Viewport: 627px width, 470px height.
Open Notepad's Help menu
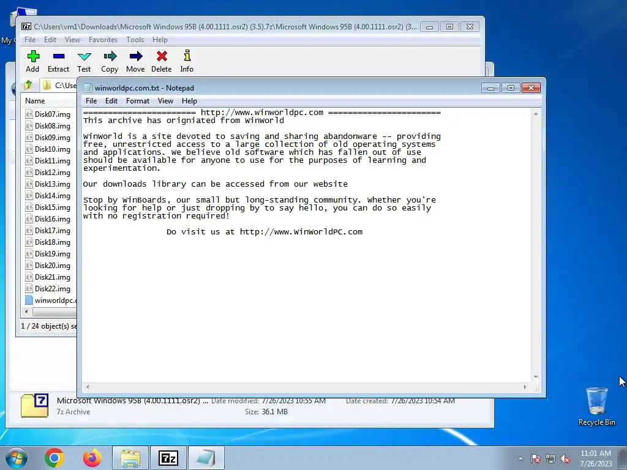pyautogui.click(x=189, y=101)
